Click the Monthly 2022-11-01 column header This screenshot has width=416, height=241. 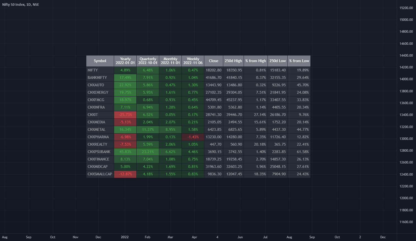pyautogui.click(x=170, y=61)
